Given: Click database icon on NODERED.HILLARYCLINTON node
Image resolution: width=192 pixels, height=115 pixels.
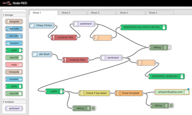Looking at the screenshot, I should 164,27.
